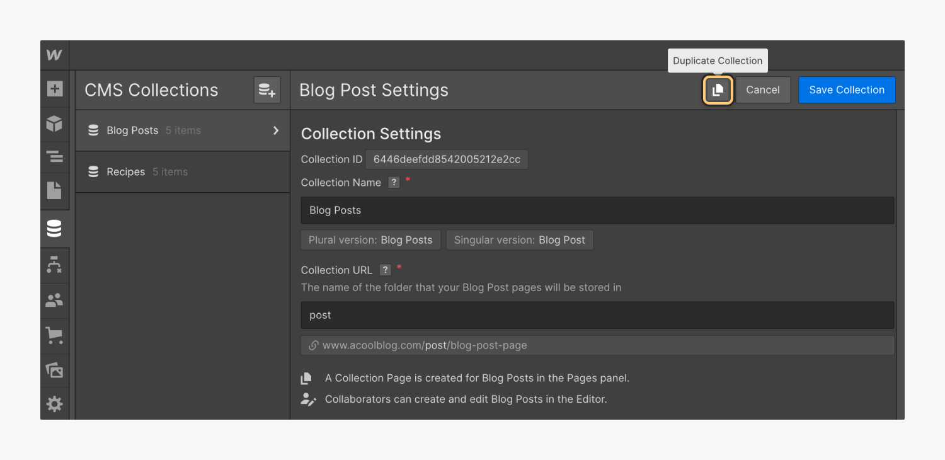Select the Recipes collection

pos(126,172)
